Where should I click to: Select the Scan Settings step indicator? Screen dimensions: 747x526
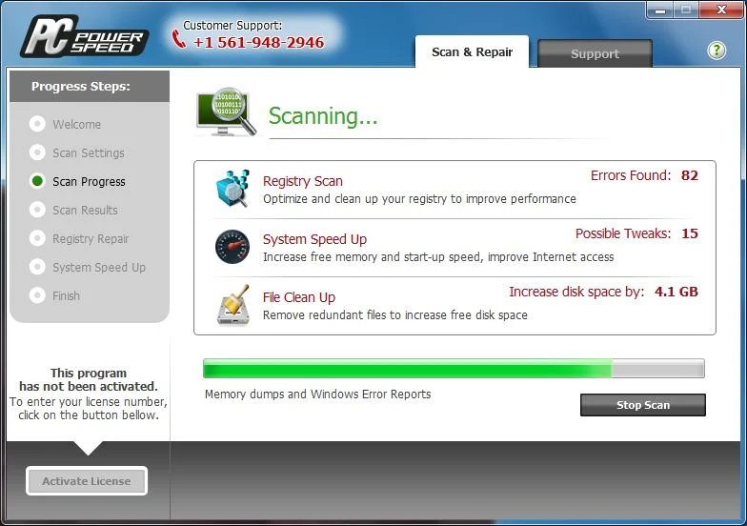pos(37,152)
